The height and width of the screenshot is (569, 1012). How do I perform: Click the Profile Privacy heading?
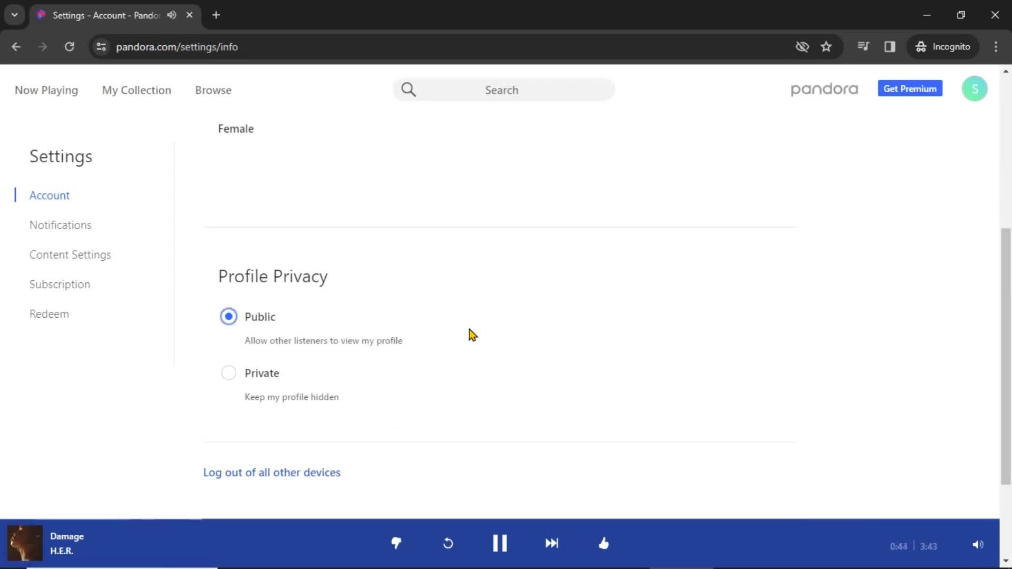(x=273, y=277)
